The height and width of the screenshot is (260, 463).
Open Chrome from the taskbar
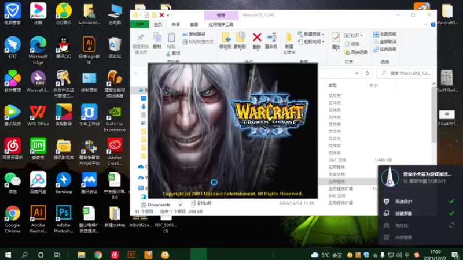coord(98,255)
